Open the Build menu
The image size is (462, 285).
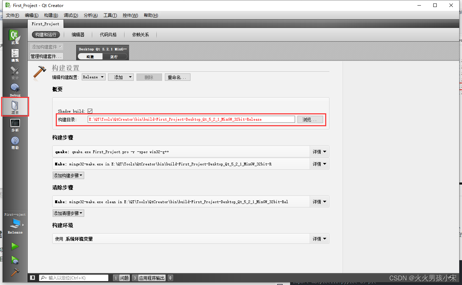pyautogui.click(x=51, y=15)
